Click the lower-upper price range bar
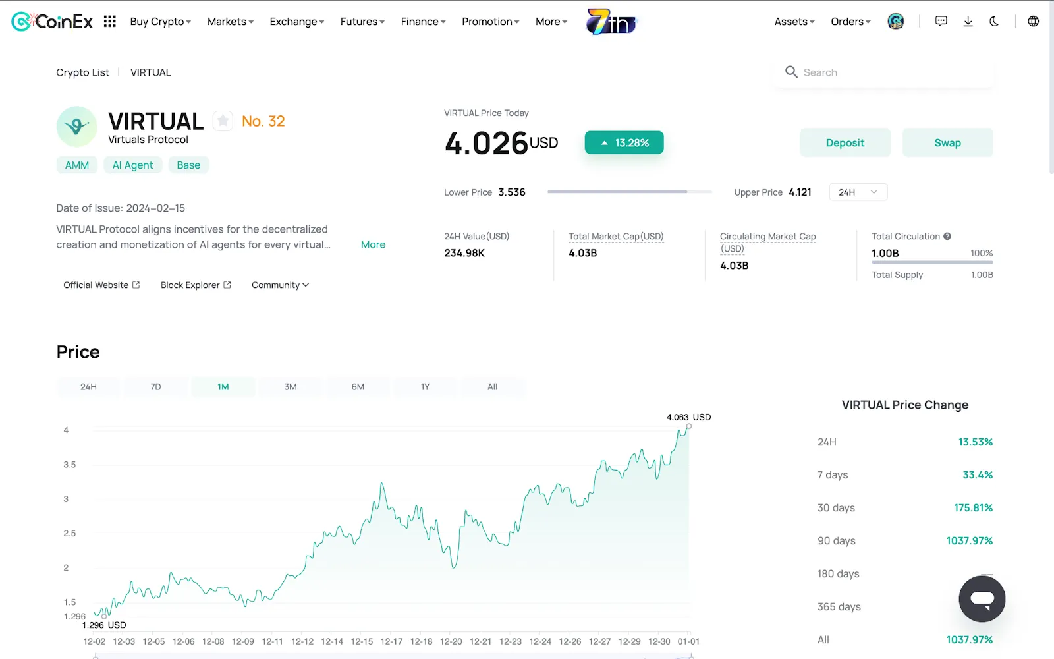Viewport: 1054px width, 659px height. click(x=630, y=192)
